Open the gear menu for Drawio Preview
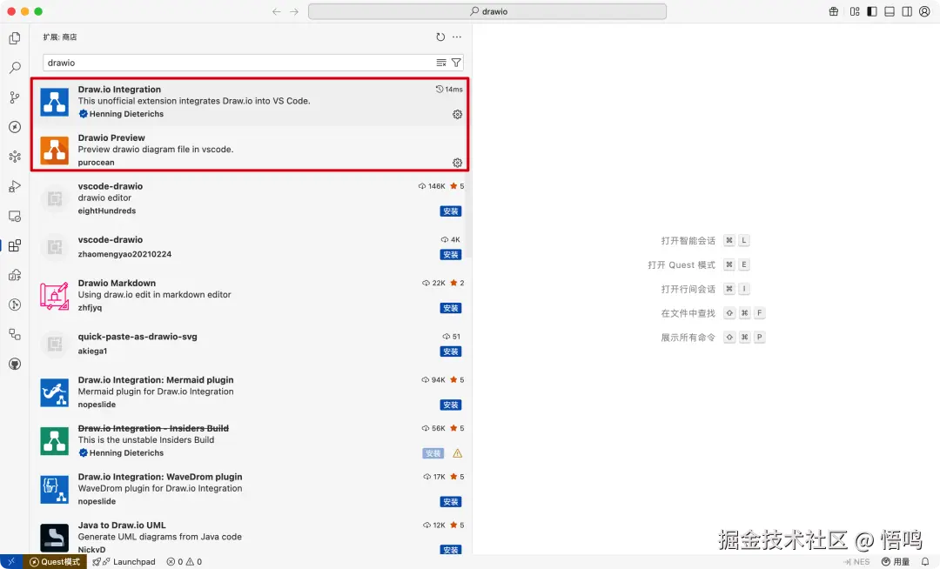940x569 pixels. pos(458,163)
